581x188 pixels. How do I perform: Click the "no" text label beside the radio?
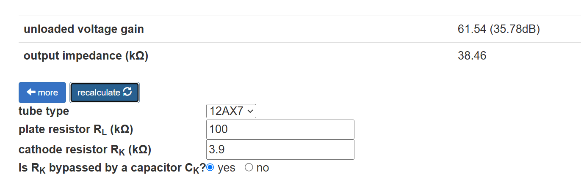point(263,168)
